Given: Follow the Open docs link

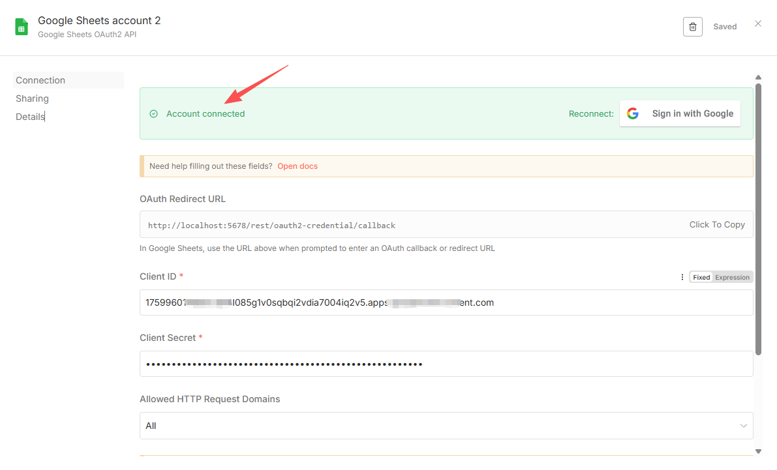Looking at the screenshot, I should tap(297, 166).
